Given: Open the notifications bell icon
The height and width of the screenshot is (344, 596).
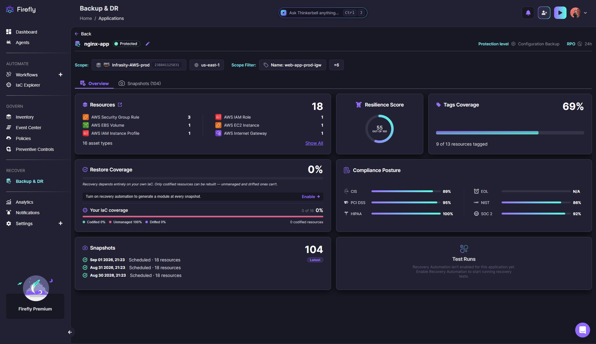Looking at the screenshot, I should (x=528, y=13).
